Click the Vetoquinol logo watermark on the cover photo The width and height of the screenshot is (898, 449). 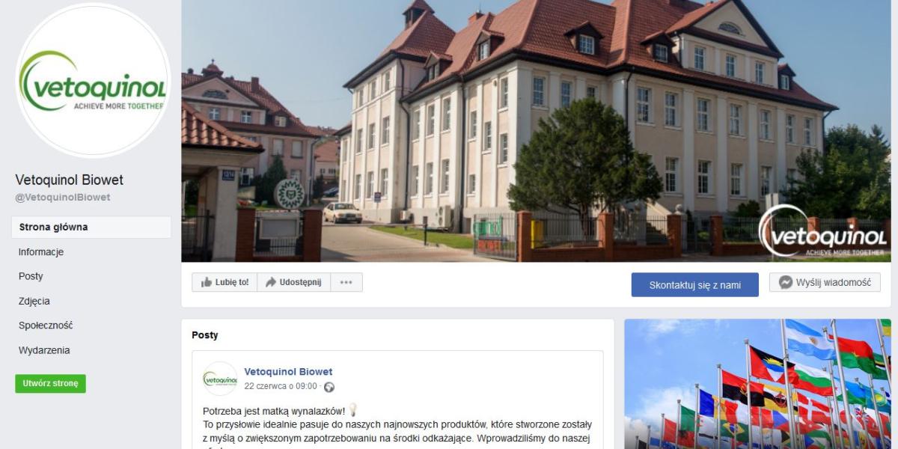(823, 232)
